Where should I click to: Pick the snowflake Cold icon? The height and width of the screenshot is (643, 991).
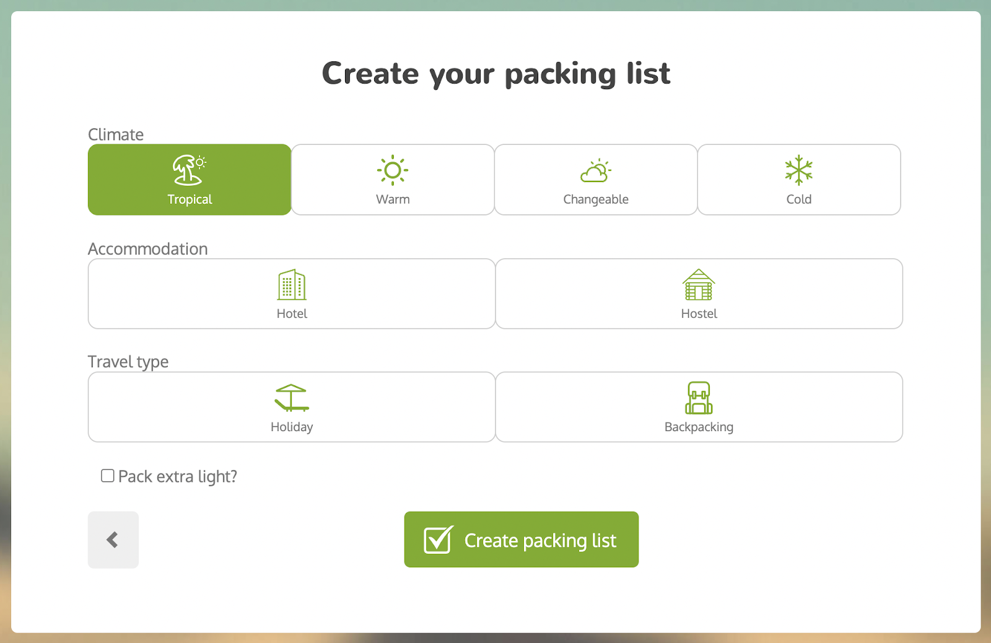click(798, 170)
